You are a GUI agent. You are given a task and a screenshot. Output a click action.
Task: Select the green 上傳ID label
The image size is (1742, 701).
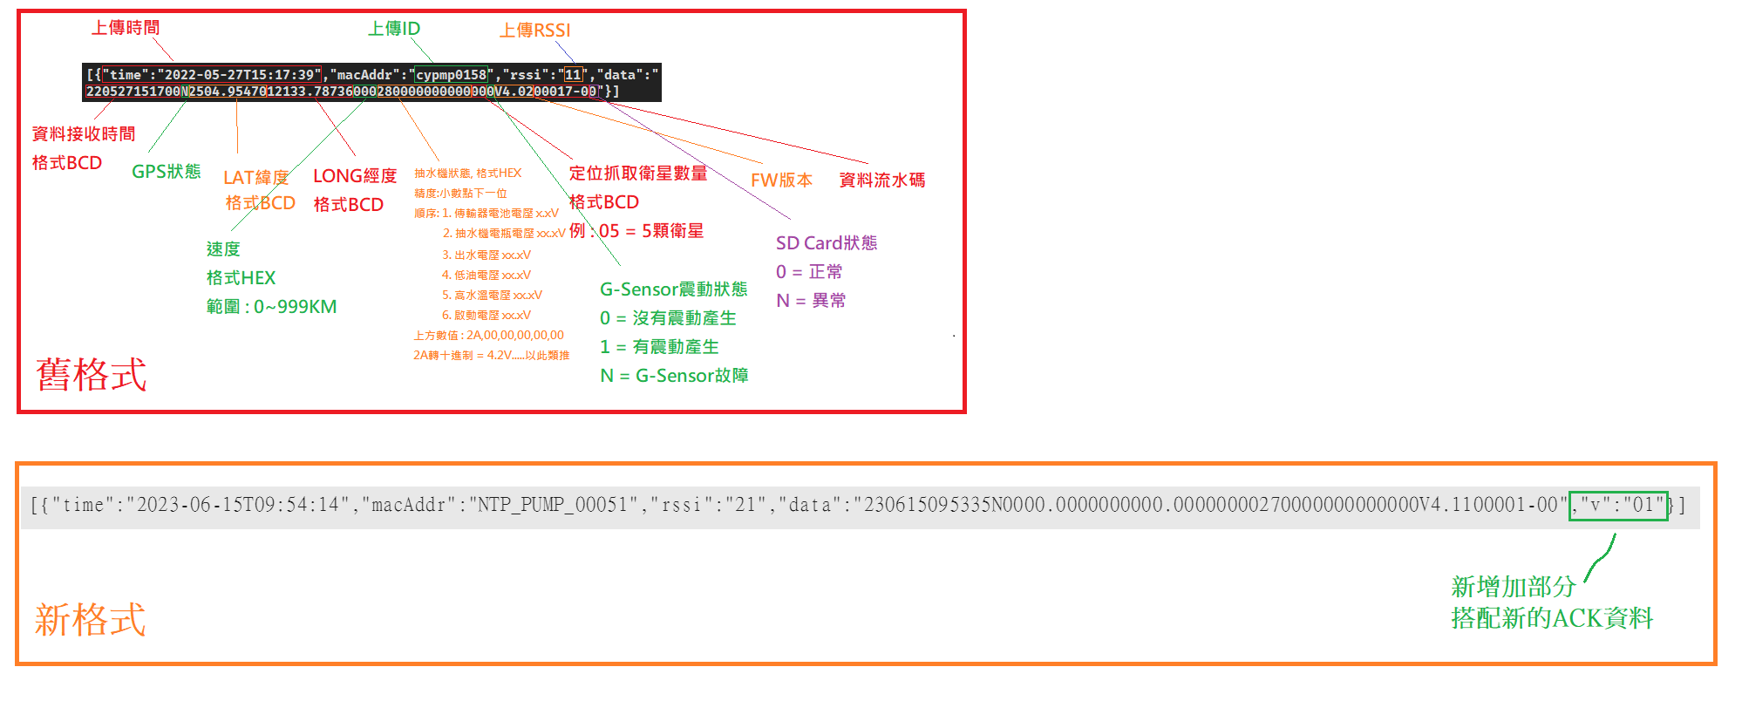coord(393,29)
